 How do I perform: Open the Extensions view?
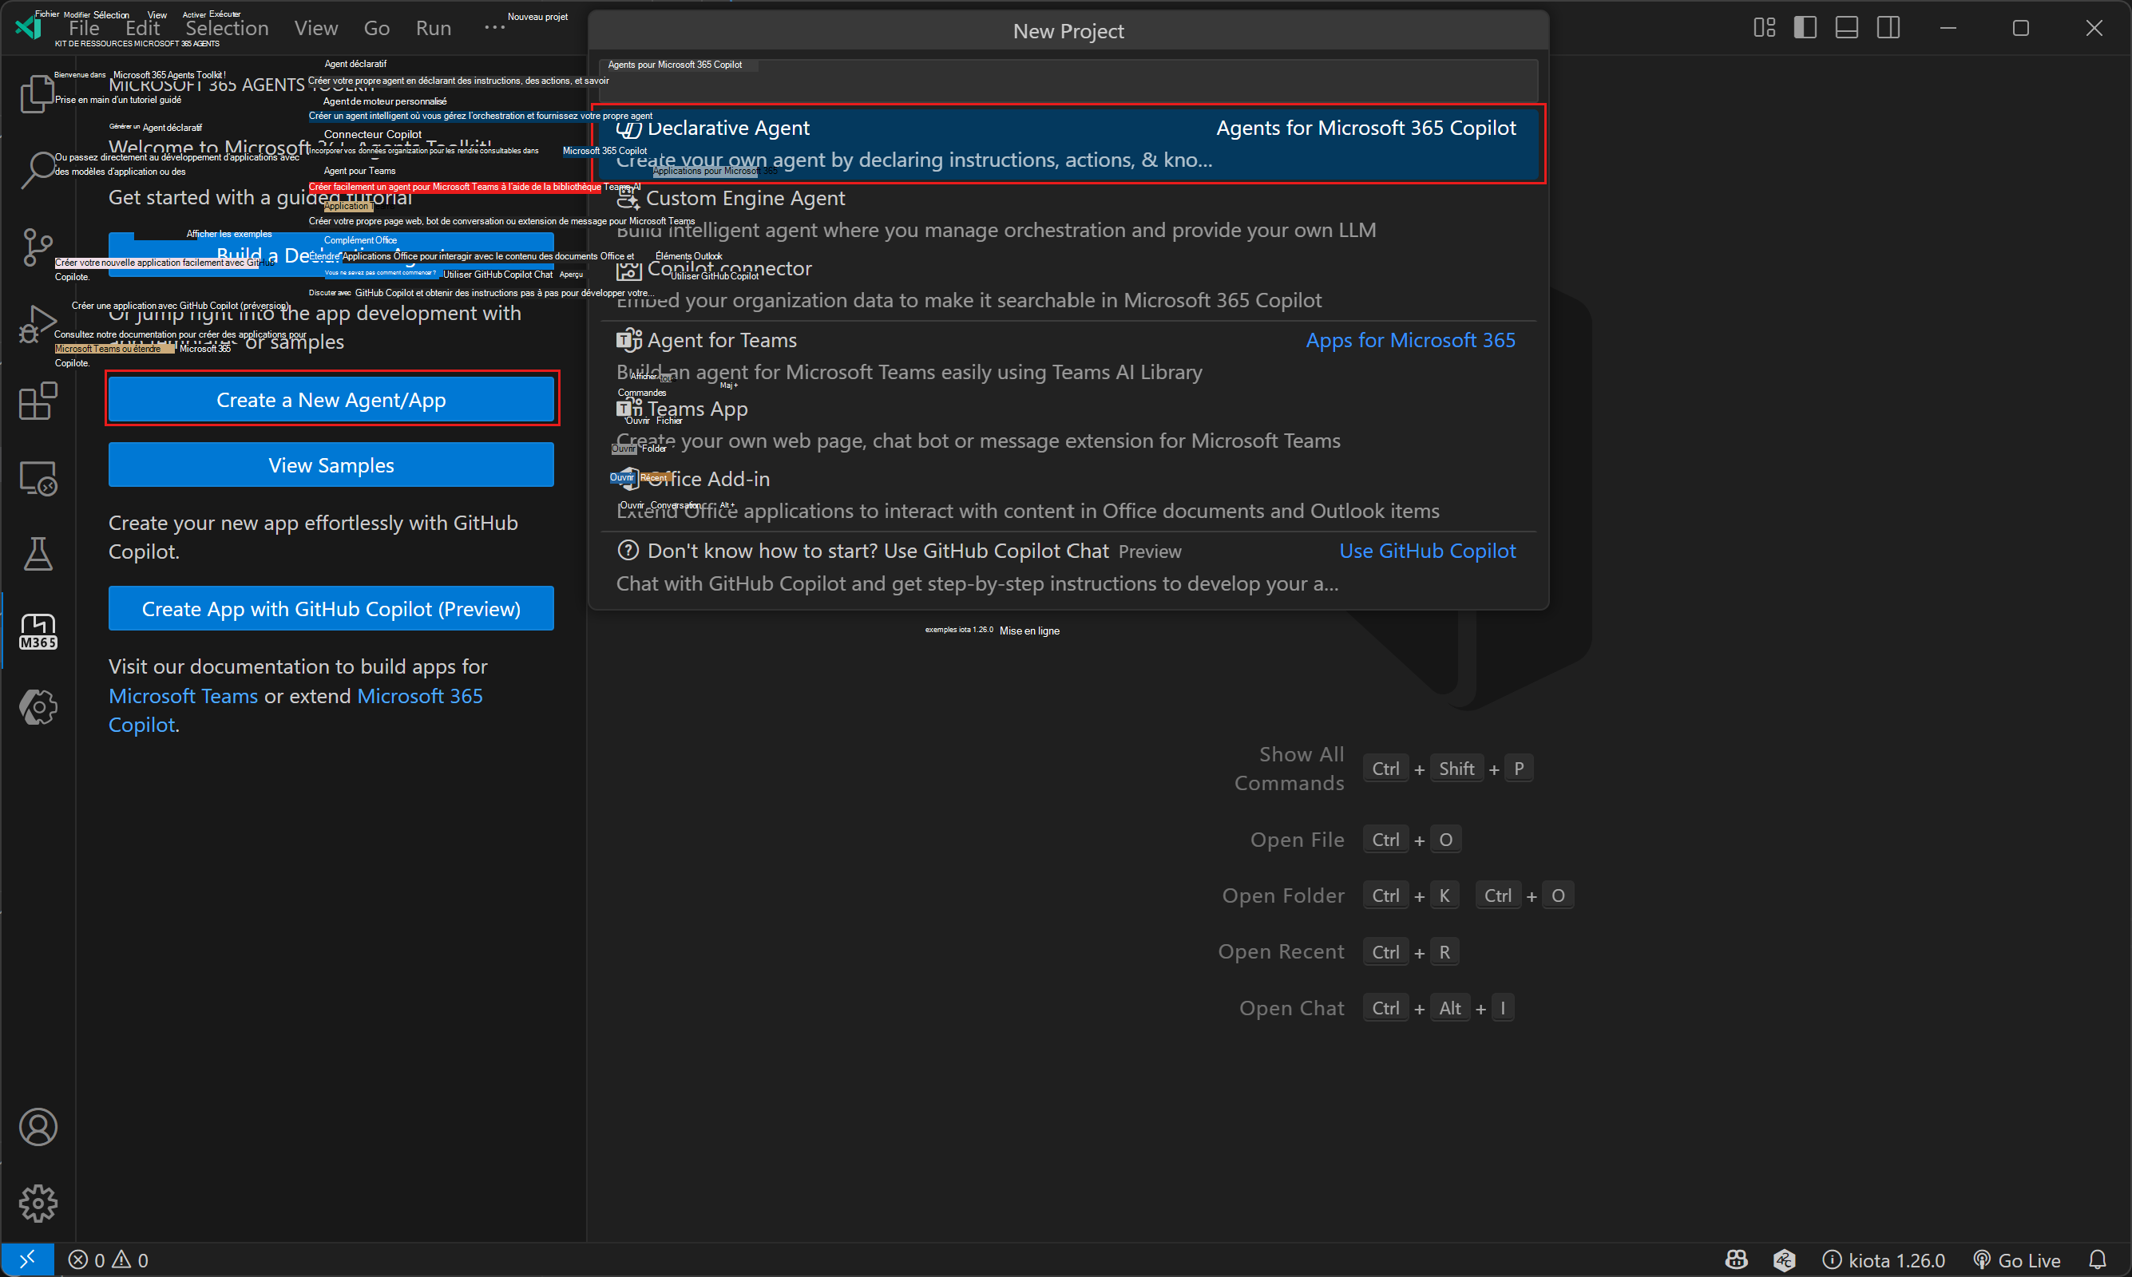pyautogui.click(x=37, y=401)
